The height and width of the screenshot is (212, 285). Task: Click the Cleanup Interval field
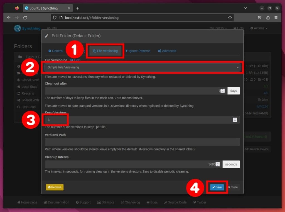pos(132,164)
